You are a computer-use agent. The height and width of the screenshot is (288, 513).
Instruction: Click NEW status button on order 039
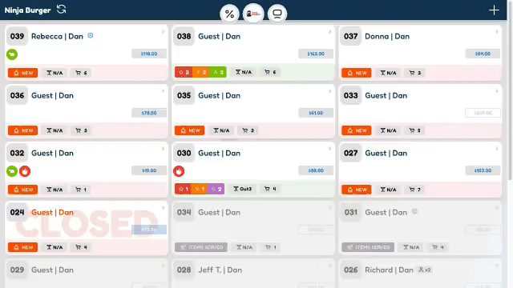tap(23, 73)
